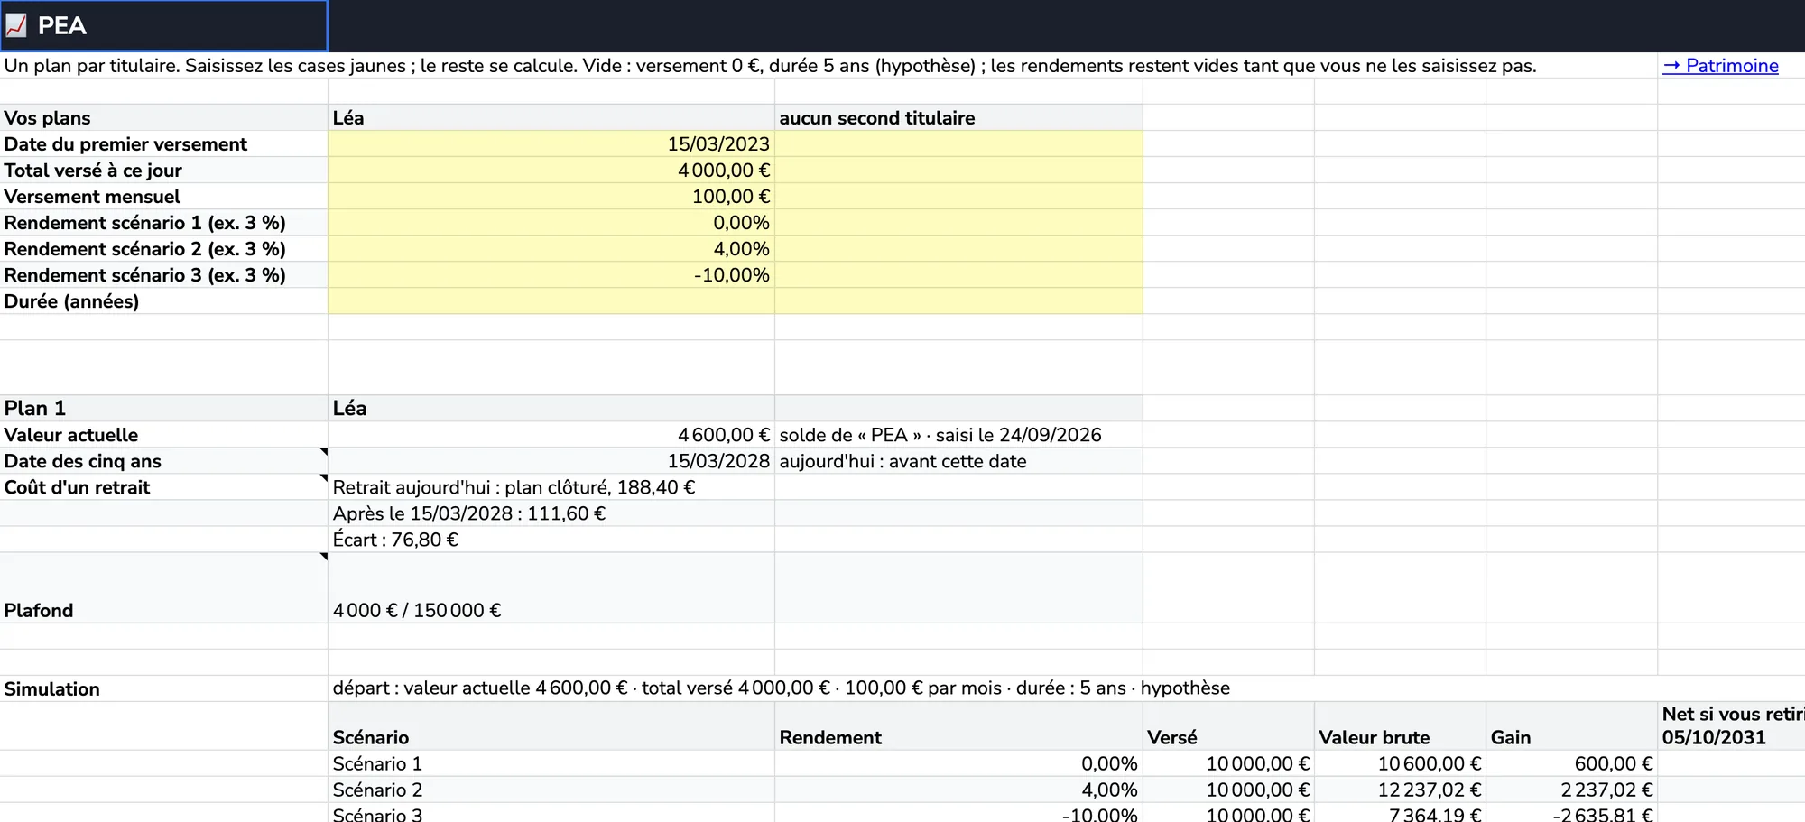The image size is (1805, 822).
Task: Click second titulaire's date du premier versement cell
Action: 958,144
